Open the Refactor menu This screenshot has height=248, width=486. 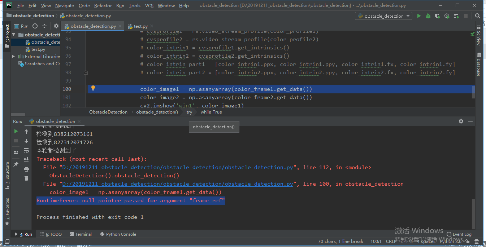103,5
